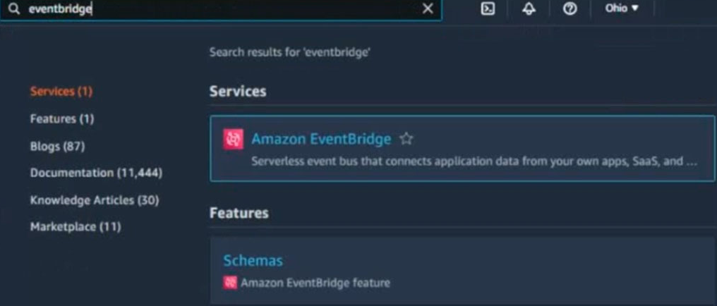717x306 pixels.
Task: Click the search magnifier icon
Action: (x=15, y=8)
